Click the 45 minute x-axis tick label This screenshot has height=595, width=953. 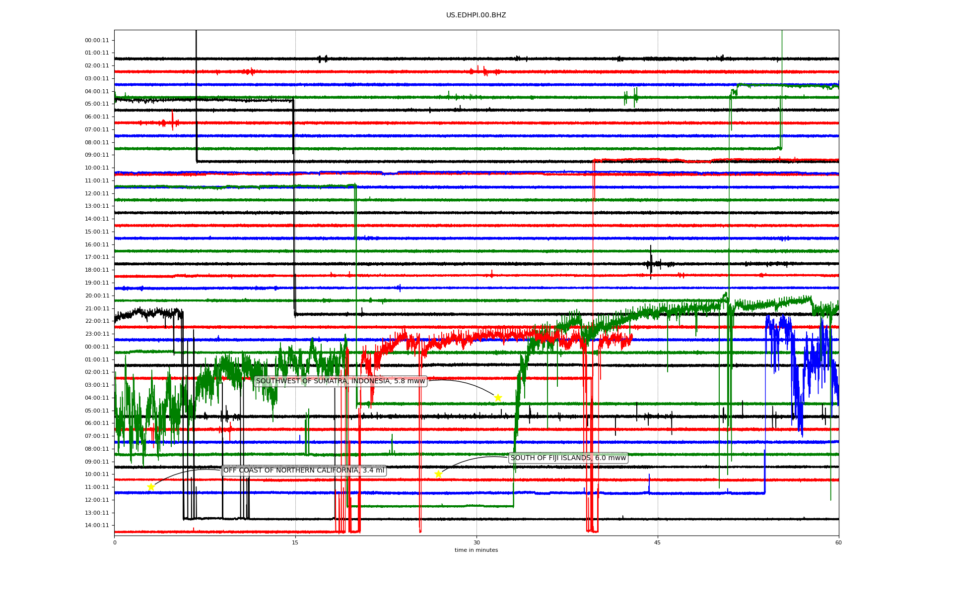pyautogui.click(x=658, y=542)
